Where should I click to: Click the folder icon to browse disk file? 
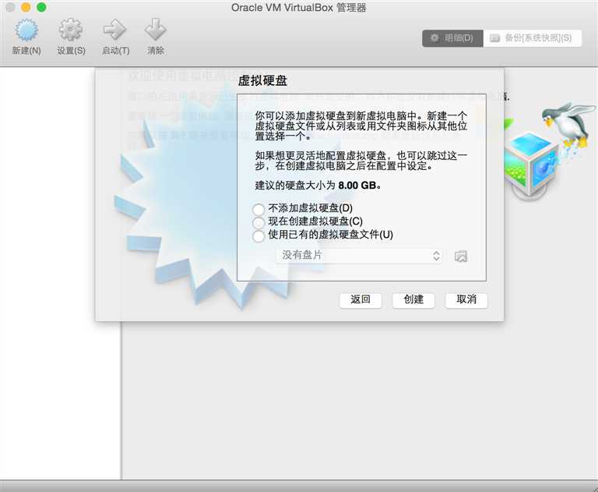461,256
